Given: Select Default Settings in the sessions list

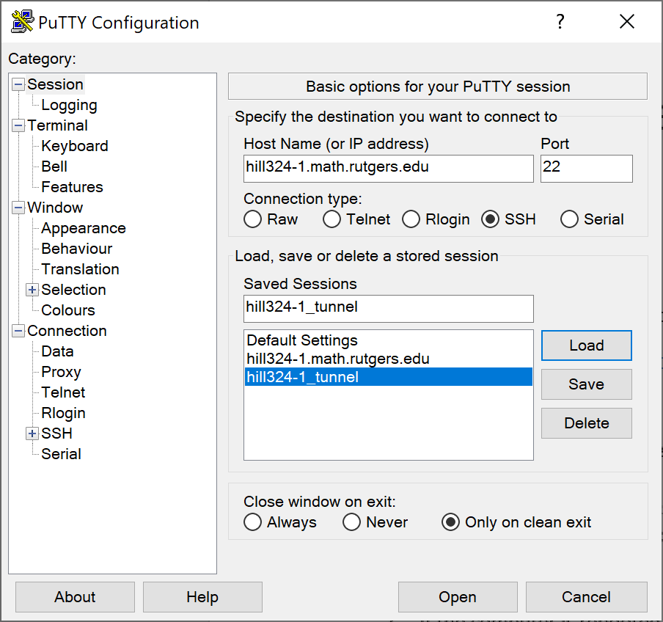Looking at the screenshot, I should click(x=389, y=340).
